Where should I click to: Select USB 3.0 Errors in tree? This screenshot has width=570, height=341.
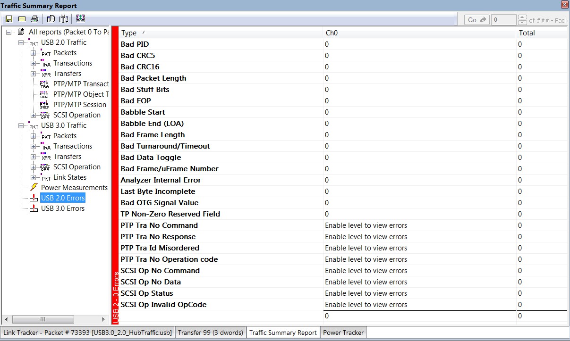63,208
